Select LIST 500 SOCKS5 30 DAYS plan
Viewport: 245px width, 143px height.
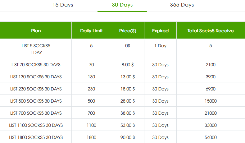(36, 101)
